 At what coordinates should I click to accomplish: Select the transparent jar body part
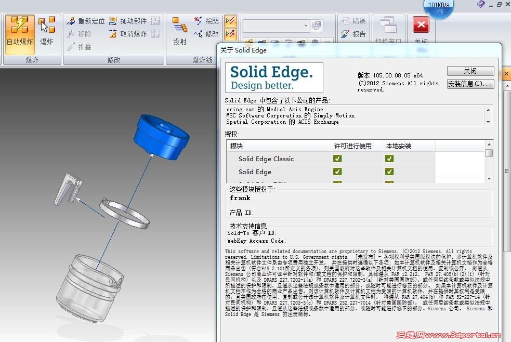point(89,288)
